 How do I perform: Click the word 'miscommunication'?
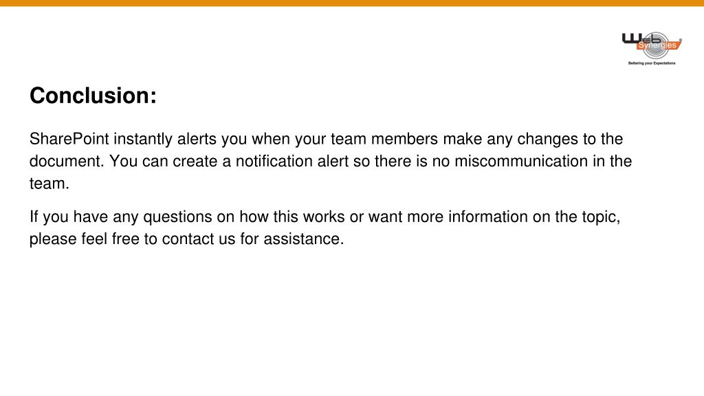[521, 161]
